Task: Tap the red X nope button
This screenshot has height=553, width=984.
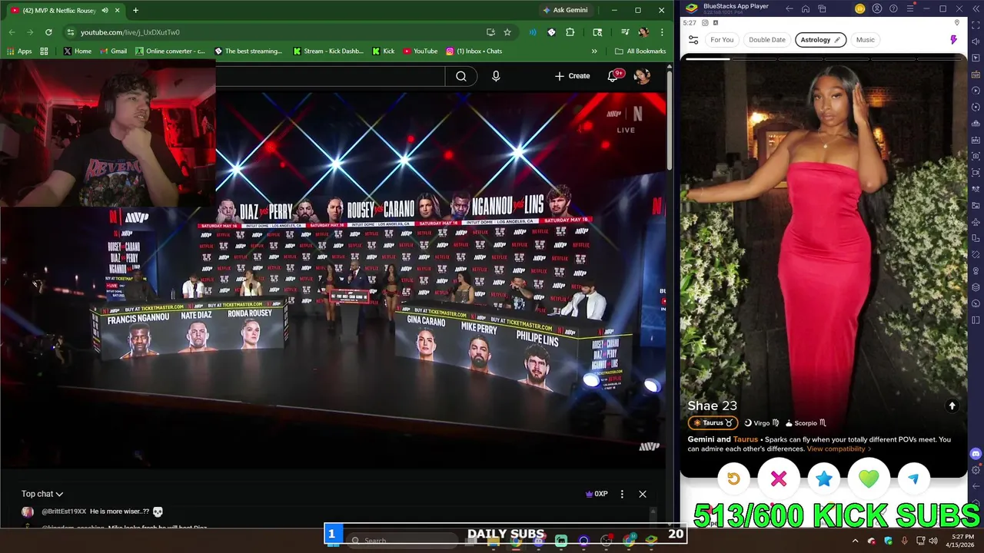Action: pyautogui.click(x=779, y=478)
